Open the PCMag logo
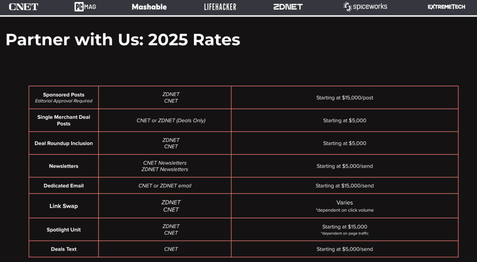477x262 pixels. click(x=85, y=7)
